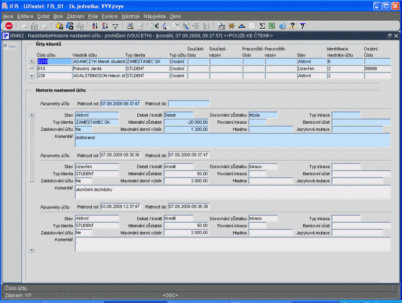Open the Editace menu
The image size is (402, 303).
pyautogui.click(x=25, y=17)
